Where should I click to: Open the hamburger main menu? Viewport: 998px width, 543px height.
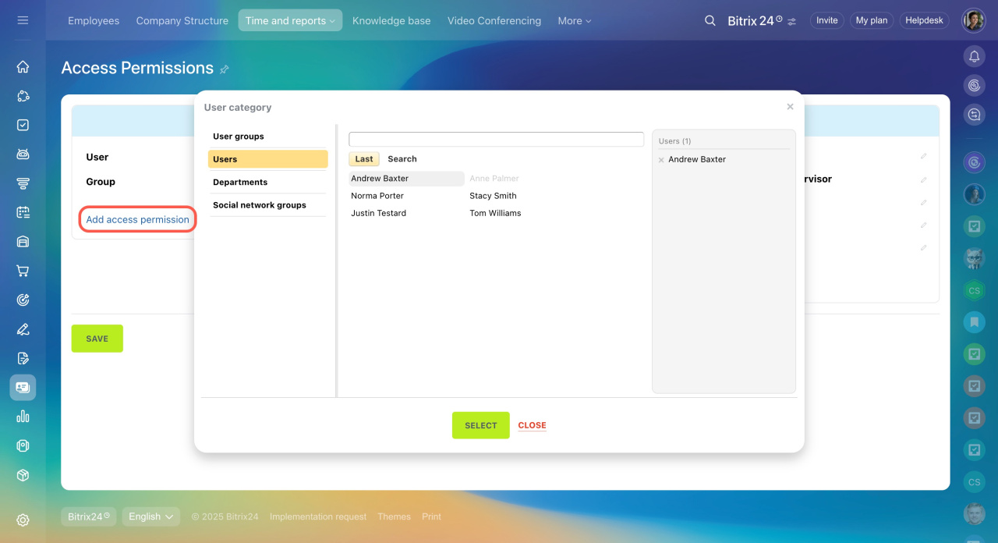click(x=23, y=20)
